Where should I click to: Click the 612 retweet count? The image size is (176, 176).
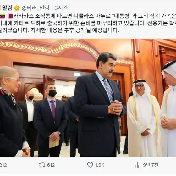point(51,165)
